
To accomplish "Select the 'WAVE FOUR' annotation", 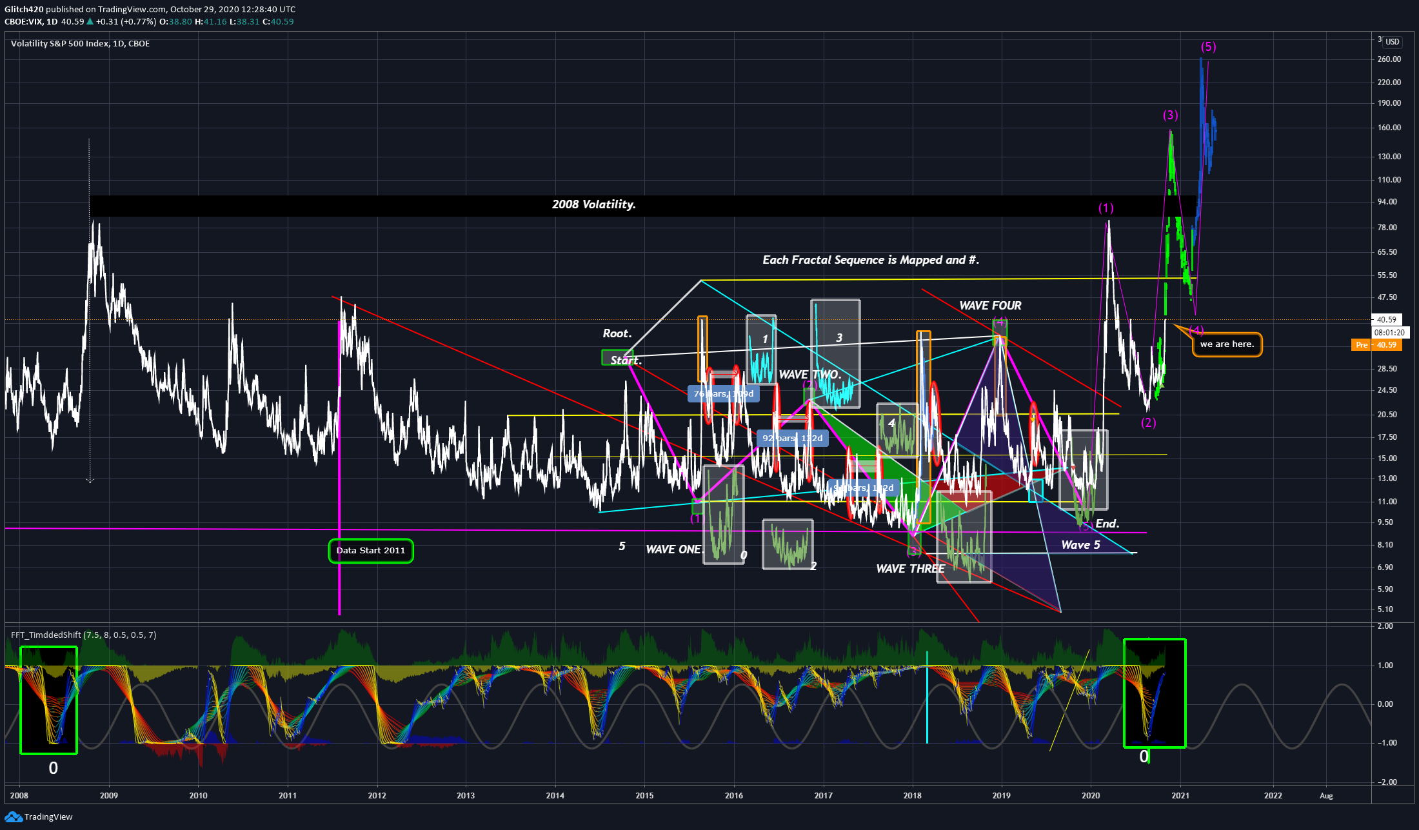I will click(x=990, y=306).
